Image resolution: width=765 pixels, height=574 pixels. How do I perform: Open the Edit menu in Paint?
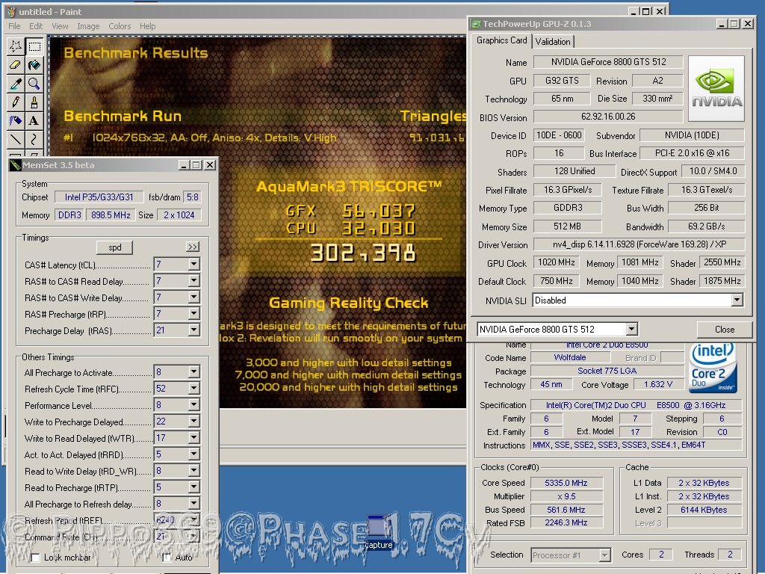(x=36, y=26)
